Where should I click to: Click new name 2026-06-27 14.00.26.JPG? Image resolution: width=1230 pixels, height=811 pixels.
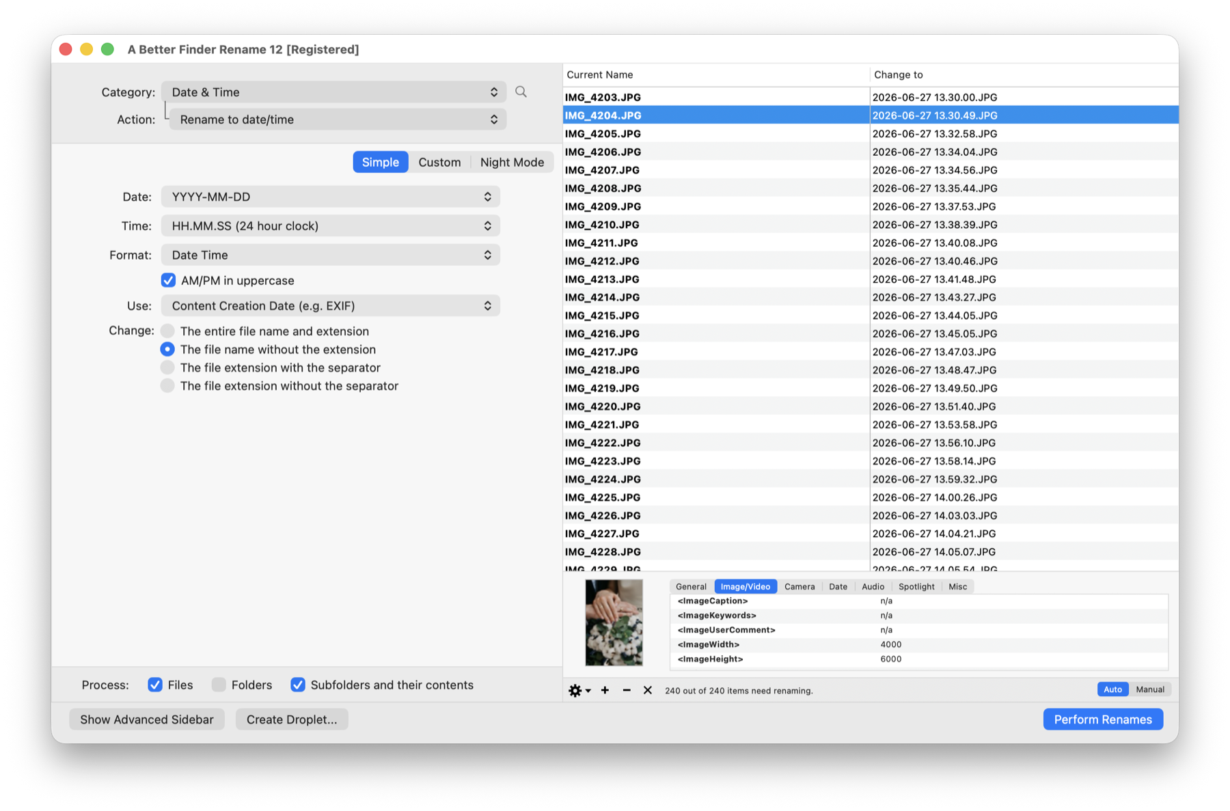(935, 497)
